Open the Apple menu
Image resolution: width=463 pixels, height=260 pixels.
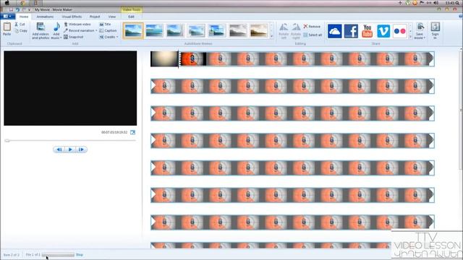click(7, 3)
